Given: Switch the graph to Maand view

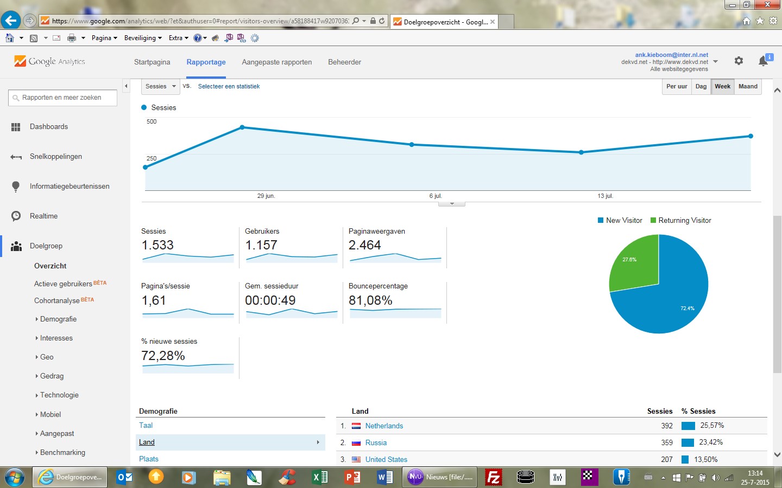Looking at the screenshot, I should pyautogui.click(x=748, y=87).
